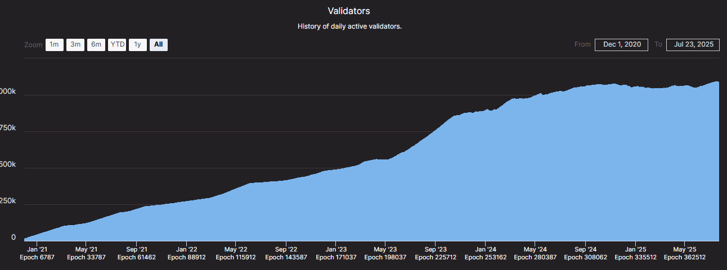Screen dimensions: 727x270
Task: Edit the To date field Jul 23, 2025
Action: coord(693,45)
